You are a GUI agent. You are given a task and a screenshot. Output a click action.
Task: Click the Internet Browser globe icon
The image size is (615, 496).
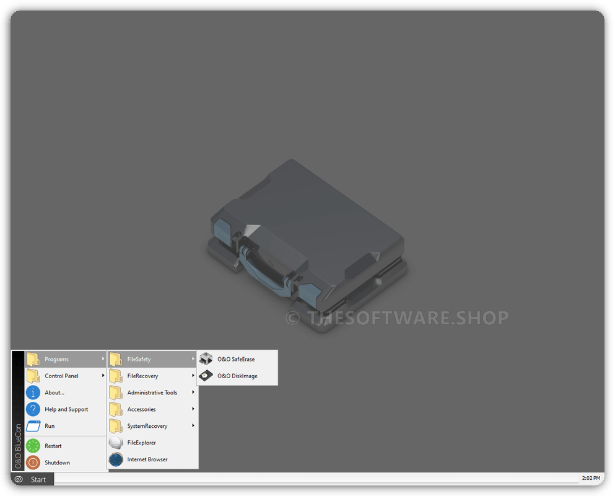point(116,459)
